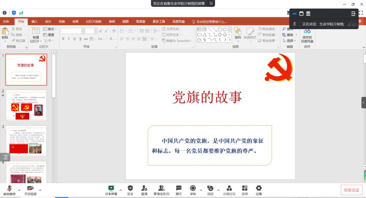Viewport: 366px width, 198px height.
Task: Open screen-viewing options menu at top
Action: click(211, 3)
